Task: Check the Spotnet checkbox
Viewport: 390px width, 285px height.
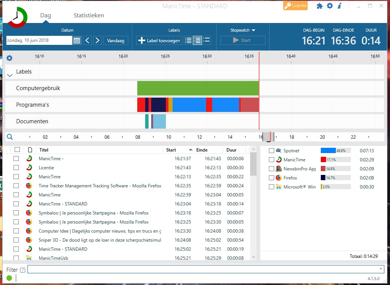Action: pos(272,151)
